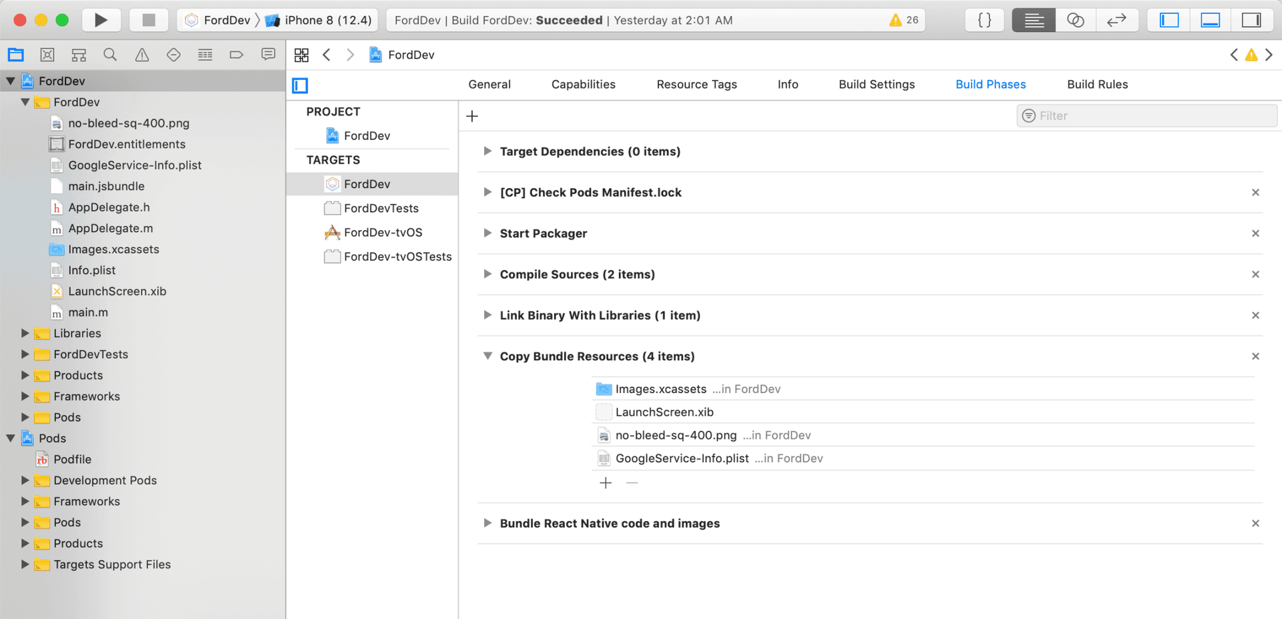
Task: Open the Find navigator magnifier icon
Action: coord(110,55)
